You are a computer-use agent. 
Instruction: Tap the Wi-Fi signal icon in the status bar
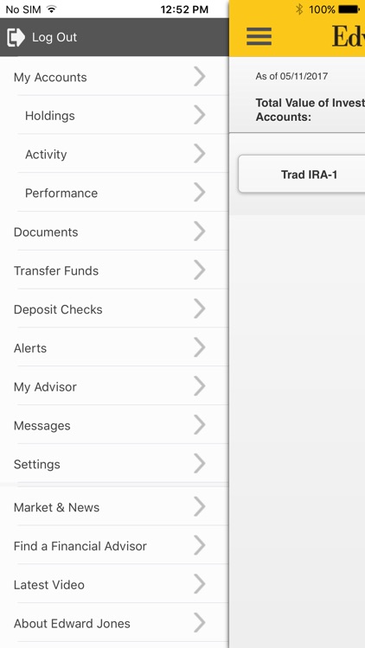click(x=51, y=10)
